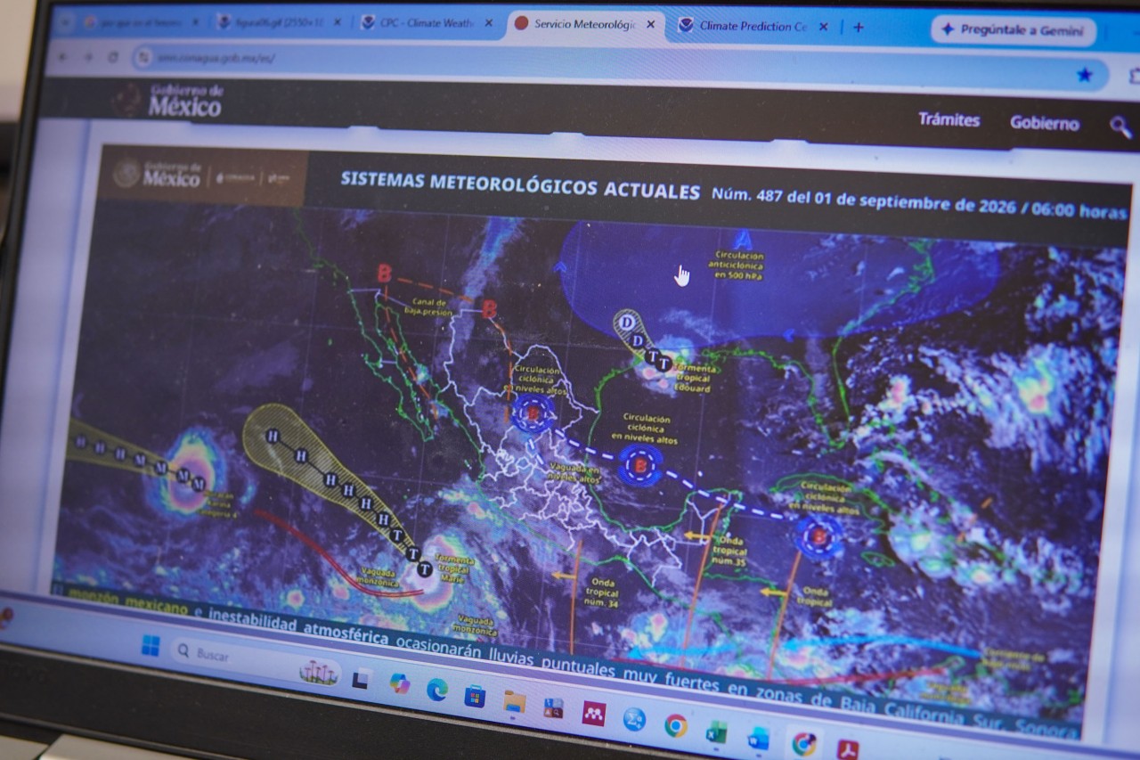The image size is (1140, 760).
Task: Click the Gobierno de México header logo
Action: pos(169,100)
